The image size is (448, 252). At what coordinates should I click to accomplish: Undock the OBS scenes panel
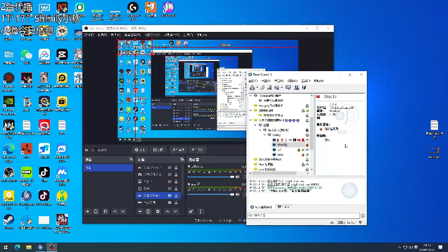point(131,160)
